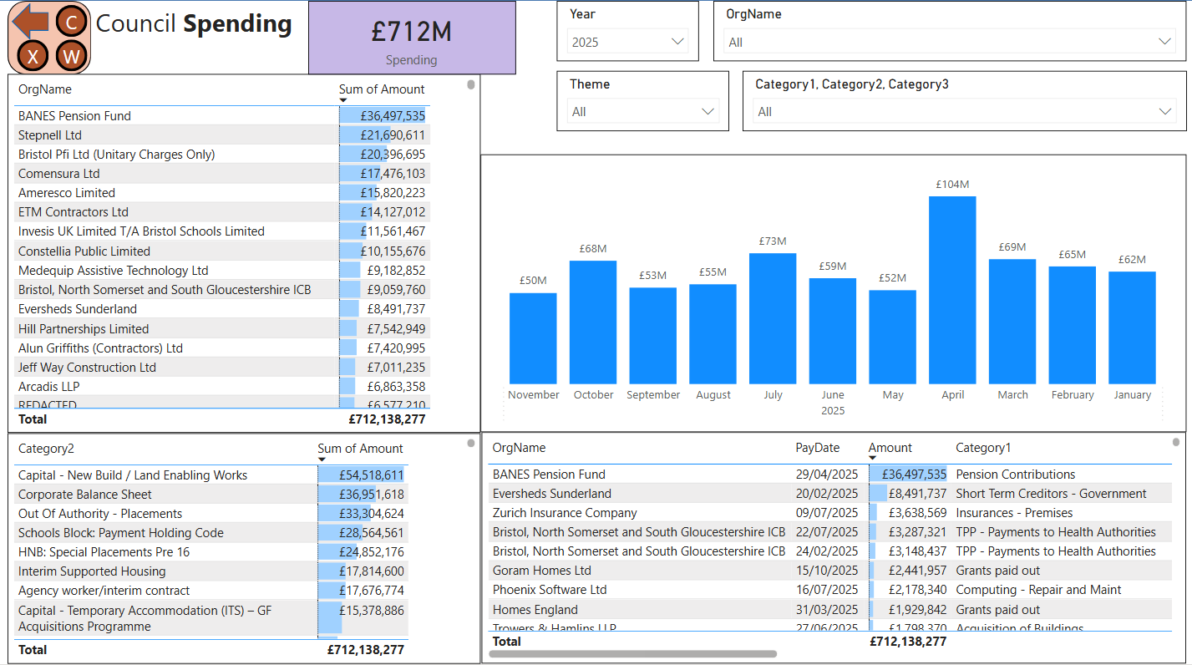Click the back arrow navigation icon

point(30,20)
